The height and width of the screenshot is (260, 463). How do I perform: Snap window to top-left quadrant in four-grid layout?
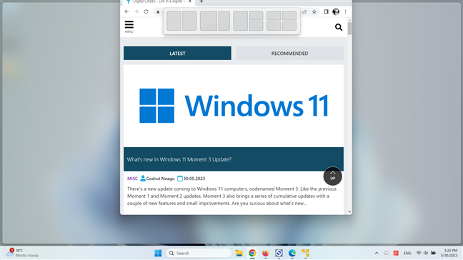(x=274, y=16)
